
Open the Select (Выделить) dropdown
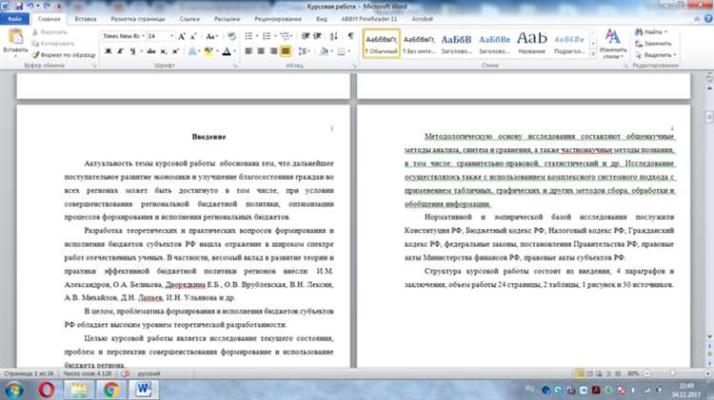[x=656, y=55]
